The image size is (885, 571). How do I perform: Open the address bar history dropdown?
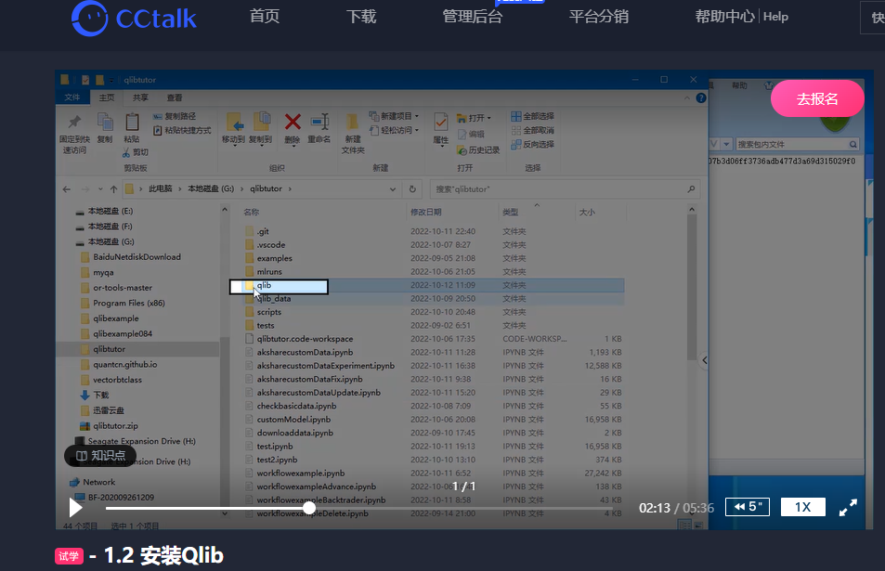pos(392,189)
